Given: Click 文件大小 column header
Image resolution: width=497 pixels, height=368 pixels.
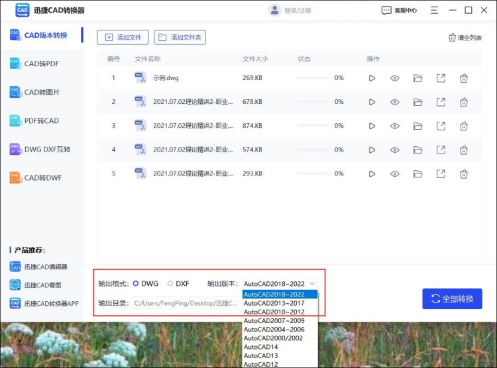Looking at the screenshot, I should [x=255, y=59].
